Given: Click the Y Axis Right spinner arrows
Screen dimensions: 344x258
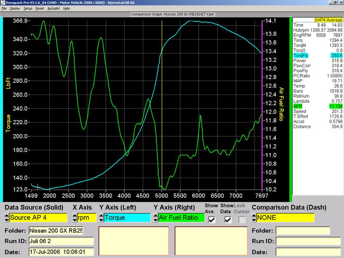Looking at the screenshot, I should (x=156, y=218).
